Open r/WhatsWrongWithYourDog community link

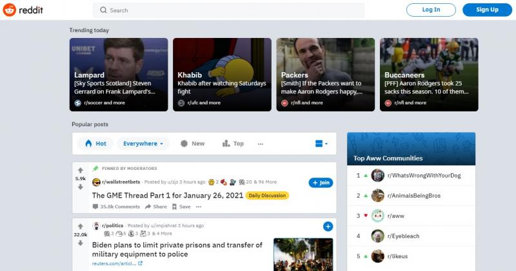(x=424, y=176)
